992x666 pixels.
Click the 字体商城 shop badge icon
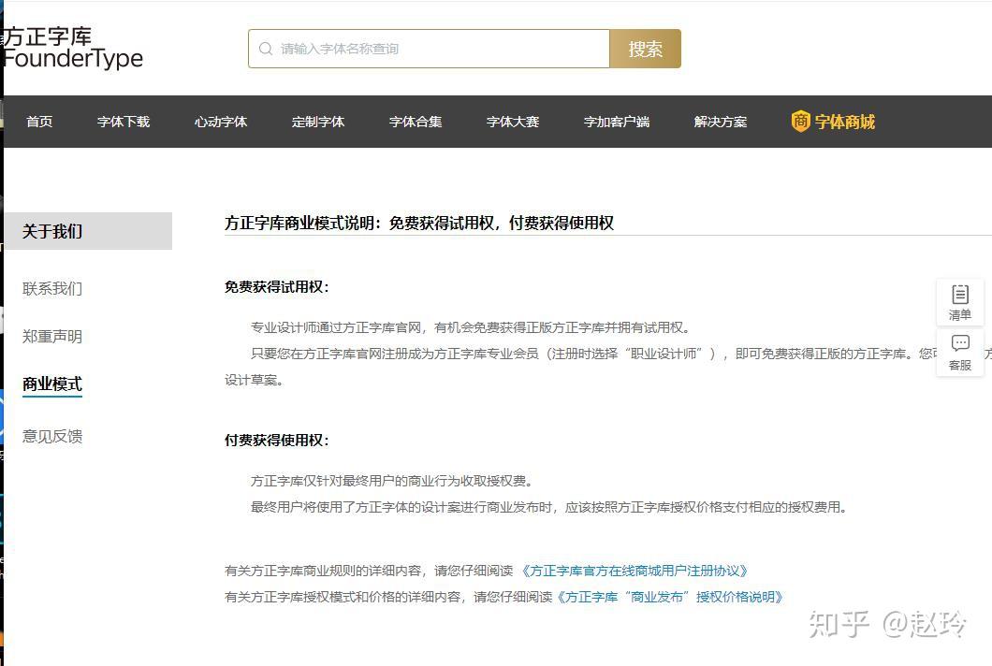point(800,121)
